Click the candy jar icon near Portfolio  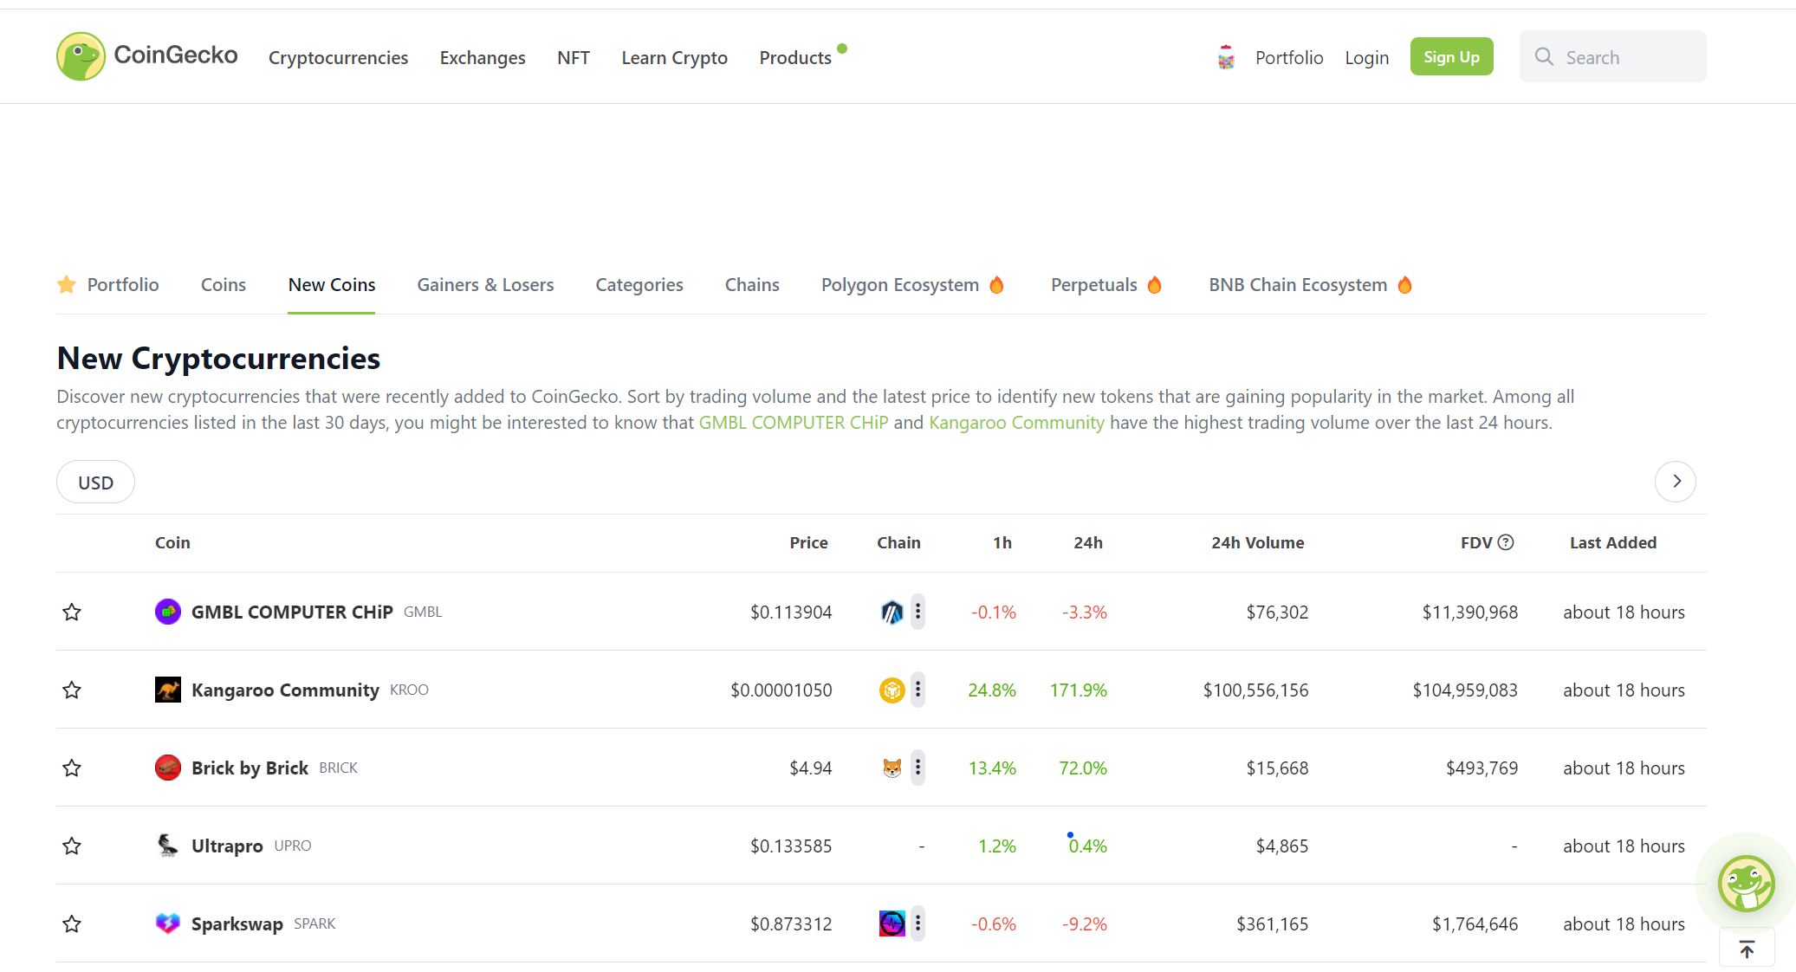(x=1226, y=57)
